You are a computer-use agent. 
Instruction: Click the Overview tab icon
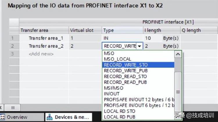point(2,117)
